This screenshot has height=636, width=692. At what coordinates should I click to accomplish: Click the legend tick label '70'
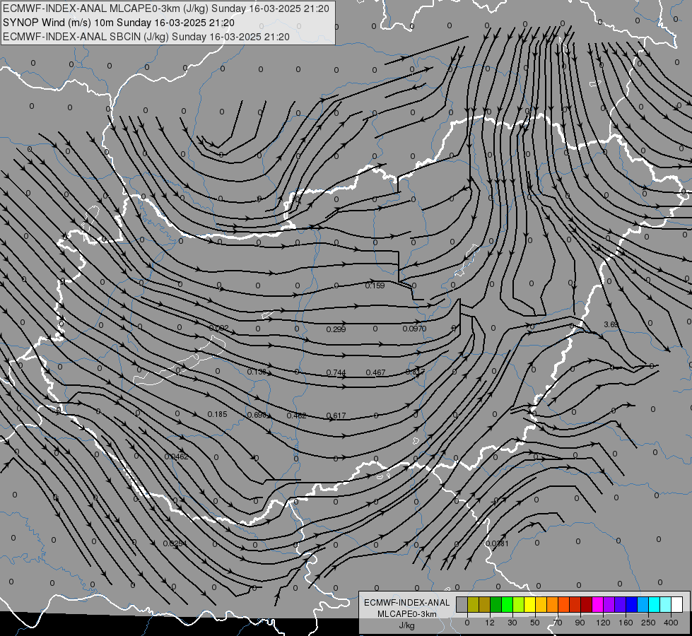[558, 623]
